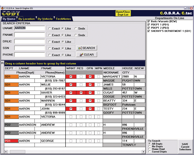Viewport: 194px width, 155px height.
Task: Click the binoculars icon on the SEARCH button
Action: 80,48
